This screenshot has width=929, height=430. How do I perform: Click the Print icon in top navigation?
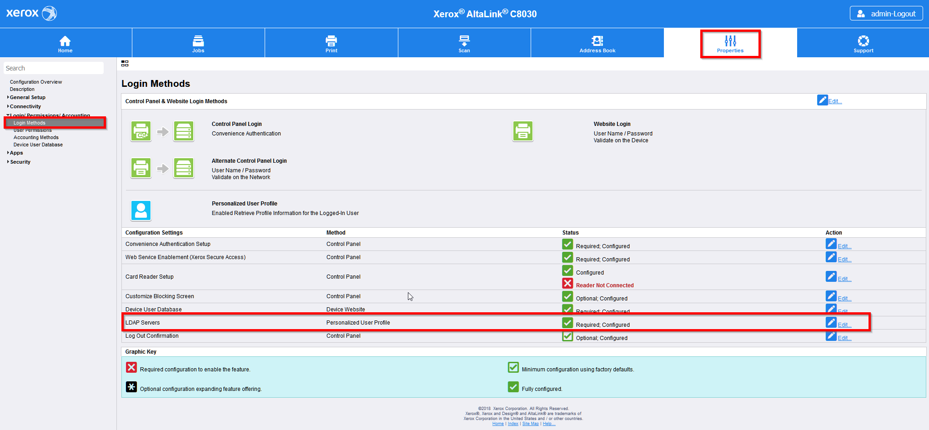point(331,41)
